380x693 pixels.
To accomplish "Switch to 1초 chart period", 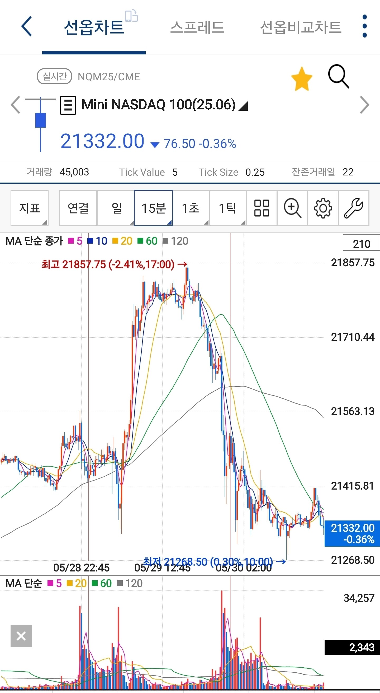I will pyautogui.click(x=191, y=208).
